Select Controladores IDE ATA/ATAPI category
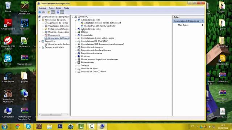The height and width of the screenshot is (130, 232). click(95, 41)
